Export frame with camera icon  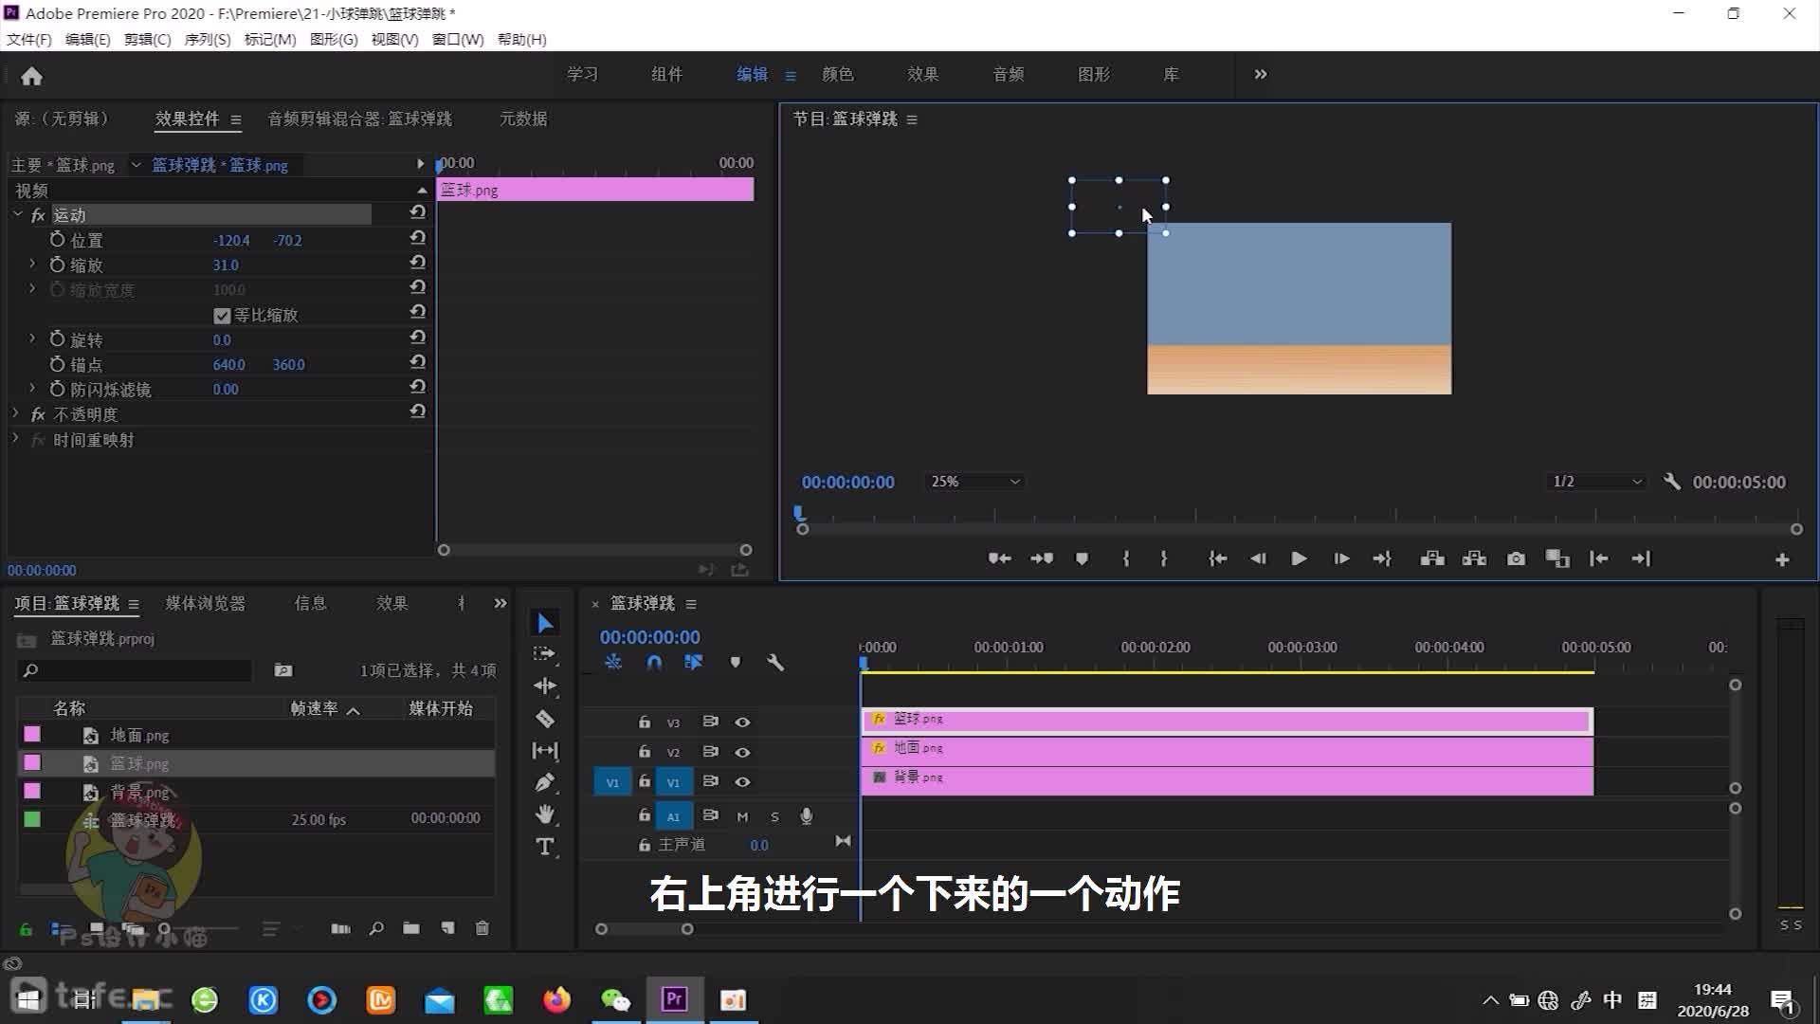1517,558
